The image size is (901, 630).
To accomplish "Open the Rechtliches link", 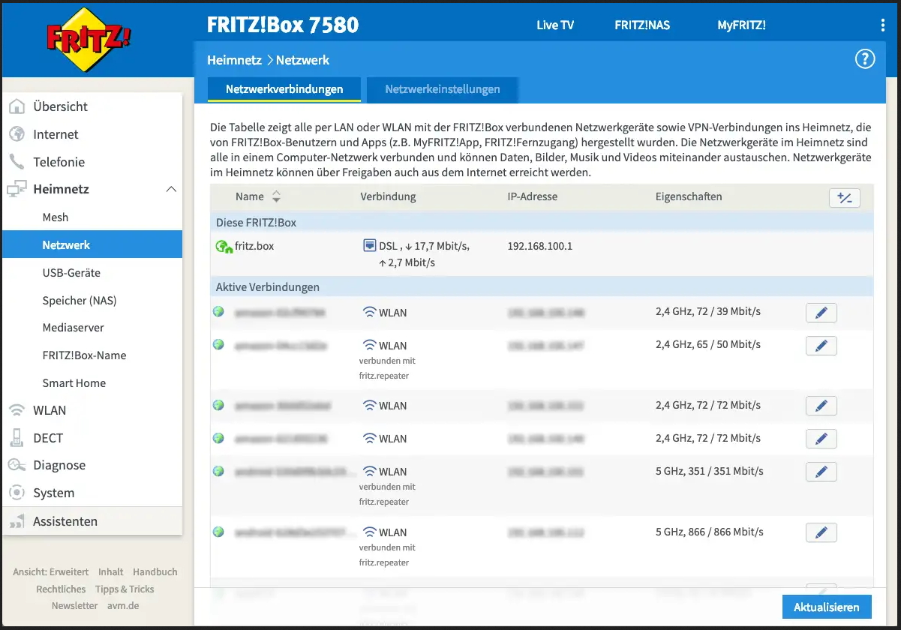I will point(61,589).
